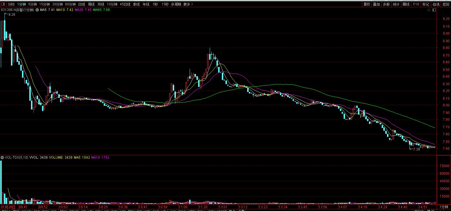The image size is (451, 211).
Task: Activate the 画线 drawing tool
Action: pos(406,4)
